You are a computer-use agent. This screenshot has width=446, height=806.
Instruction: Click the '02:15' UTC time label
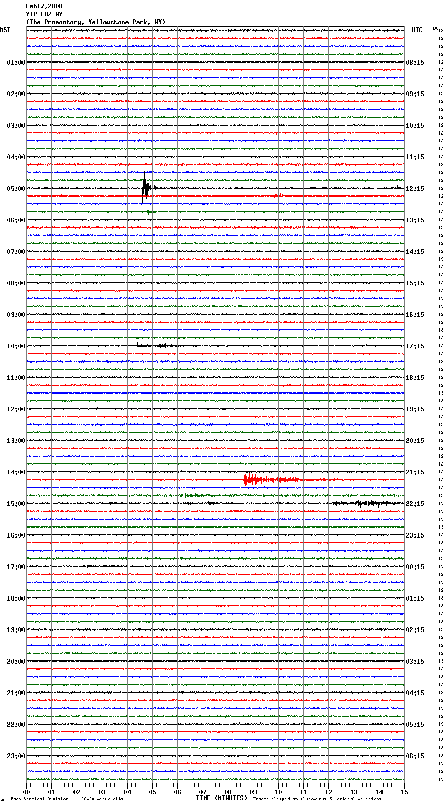415,630
